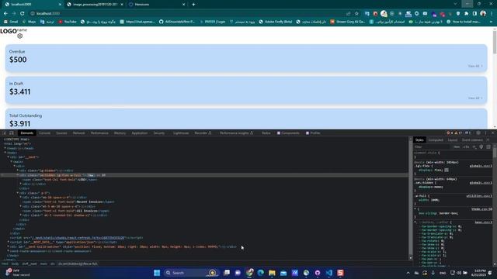Image resolution: width=497 pixels, height=279 pixels.
Task: Open the Gmail bookmark
Action: (x=11, y=22)
